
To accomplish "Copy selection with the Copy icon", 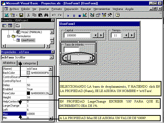I will click(34, 15).
